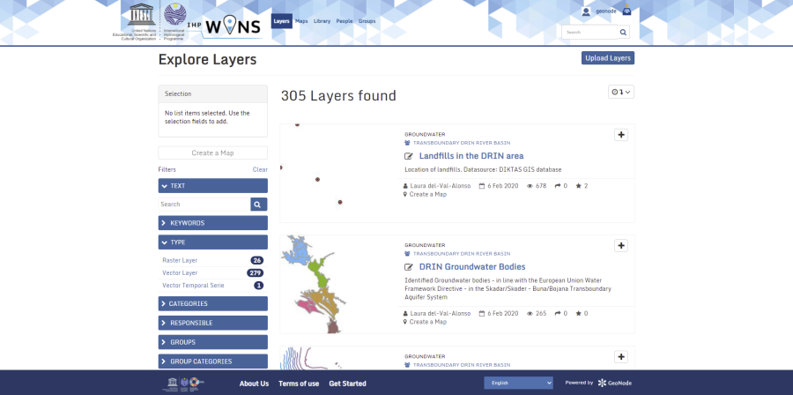Add DRIN Groundwater Bodies to selection

(621, 246)
